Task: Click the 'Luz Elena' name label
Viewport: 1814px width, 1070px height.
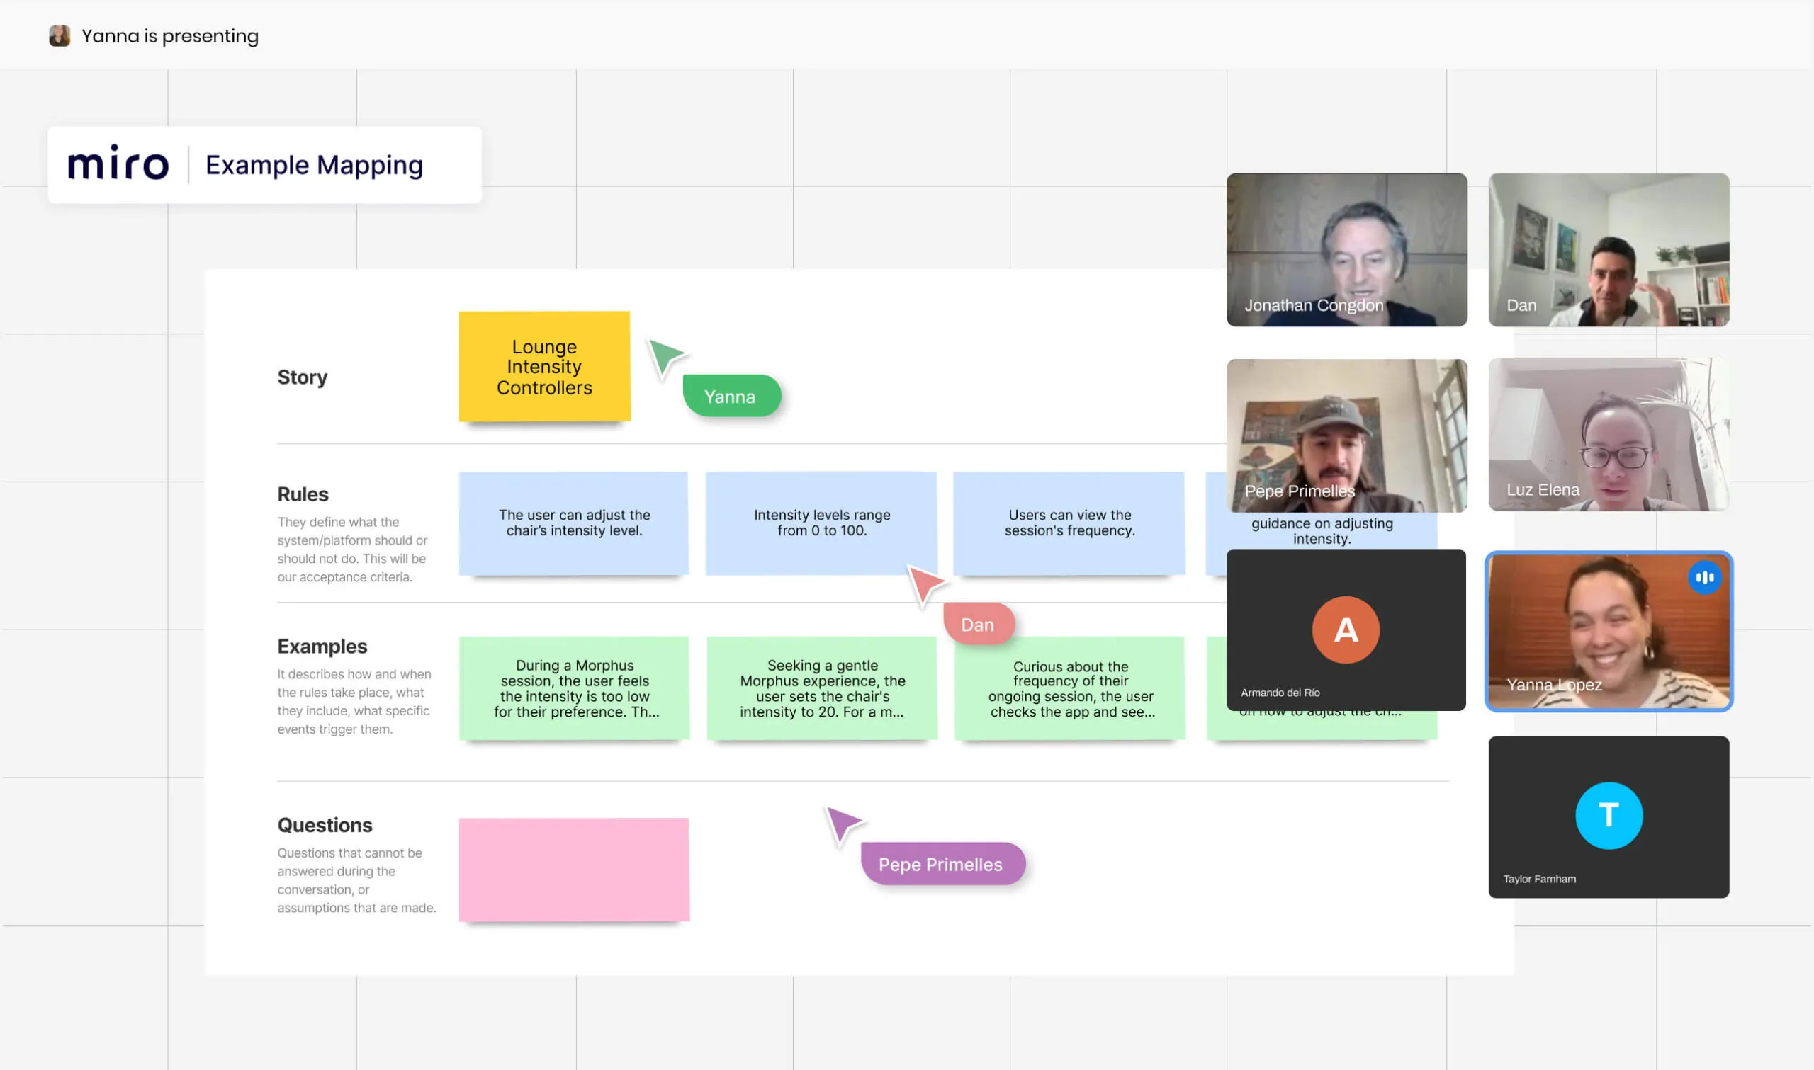Action: tap(1543, 489)
